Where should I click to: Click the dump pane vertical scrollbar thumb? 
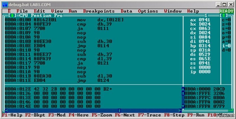(x=183, y=93)
